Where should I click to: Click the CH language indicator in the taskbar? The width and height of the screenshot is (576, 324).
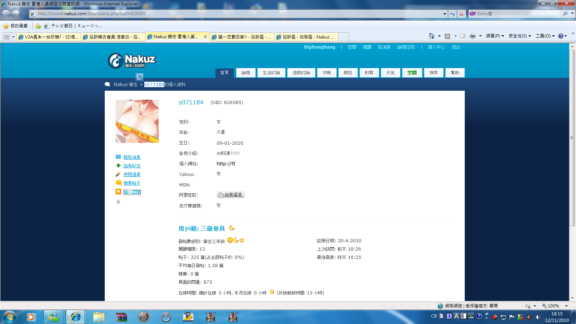click(x=434, y=316)
